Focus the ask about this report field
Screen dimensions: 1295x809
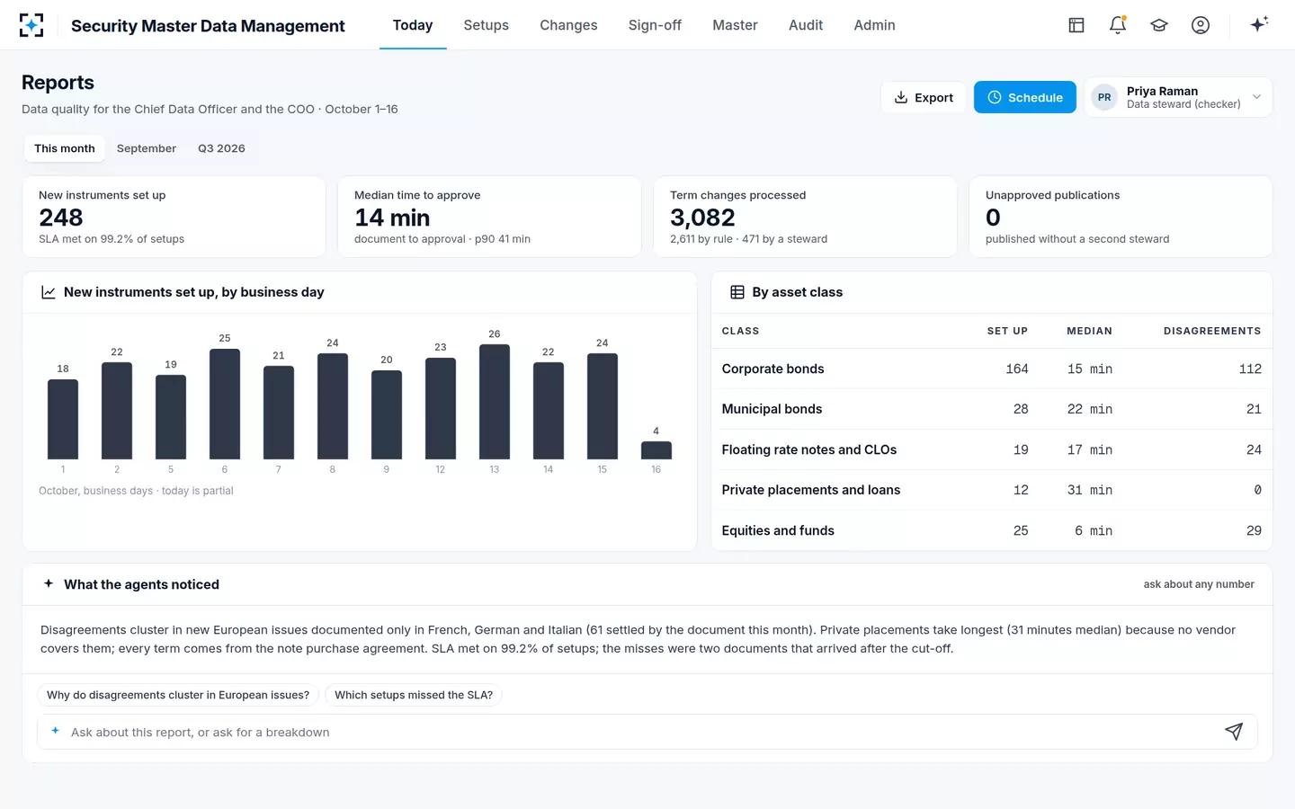coord(647,732)
